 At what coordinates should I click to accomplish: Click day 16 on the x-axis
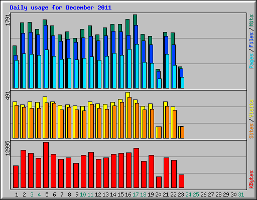128,194
